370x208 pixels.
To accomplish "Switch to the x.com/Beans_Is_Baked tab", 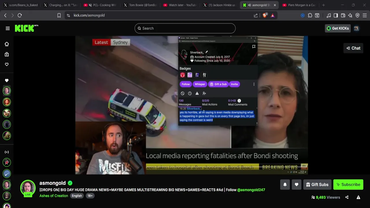I will 21,5.
